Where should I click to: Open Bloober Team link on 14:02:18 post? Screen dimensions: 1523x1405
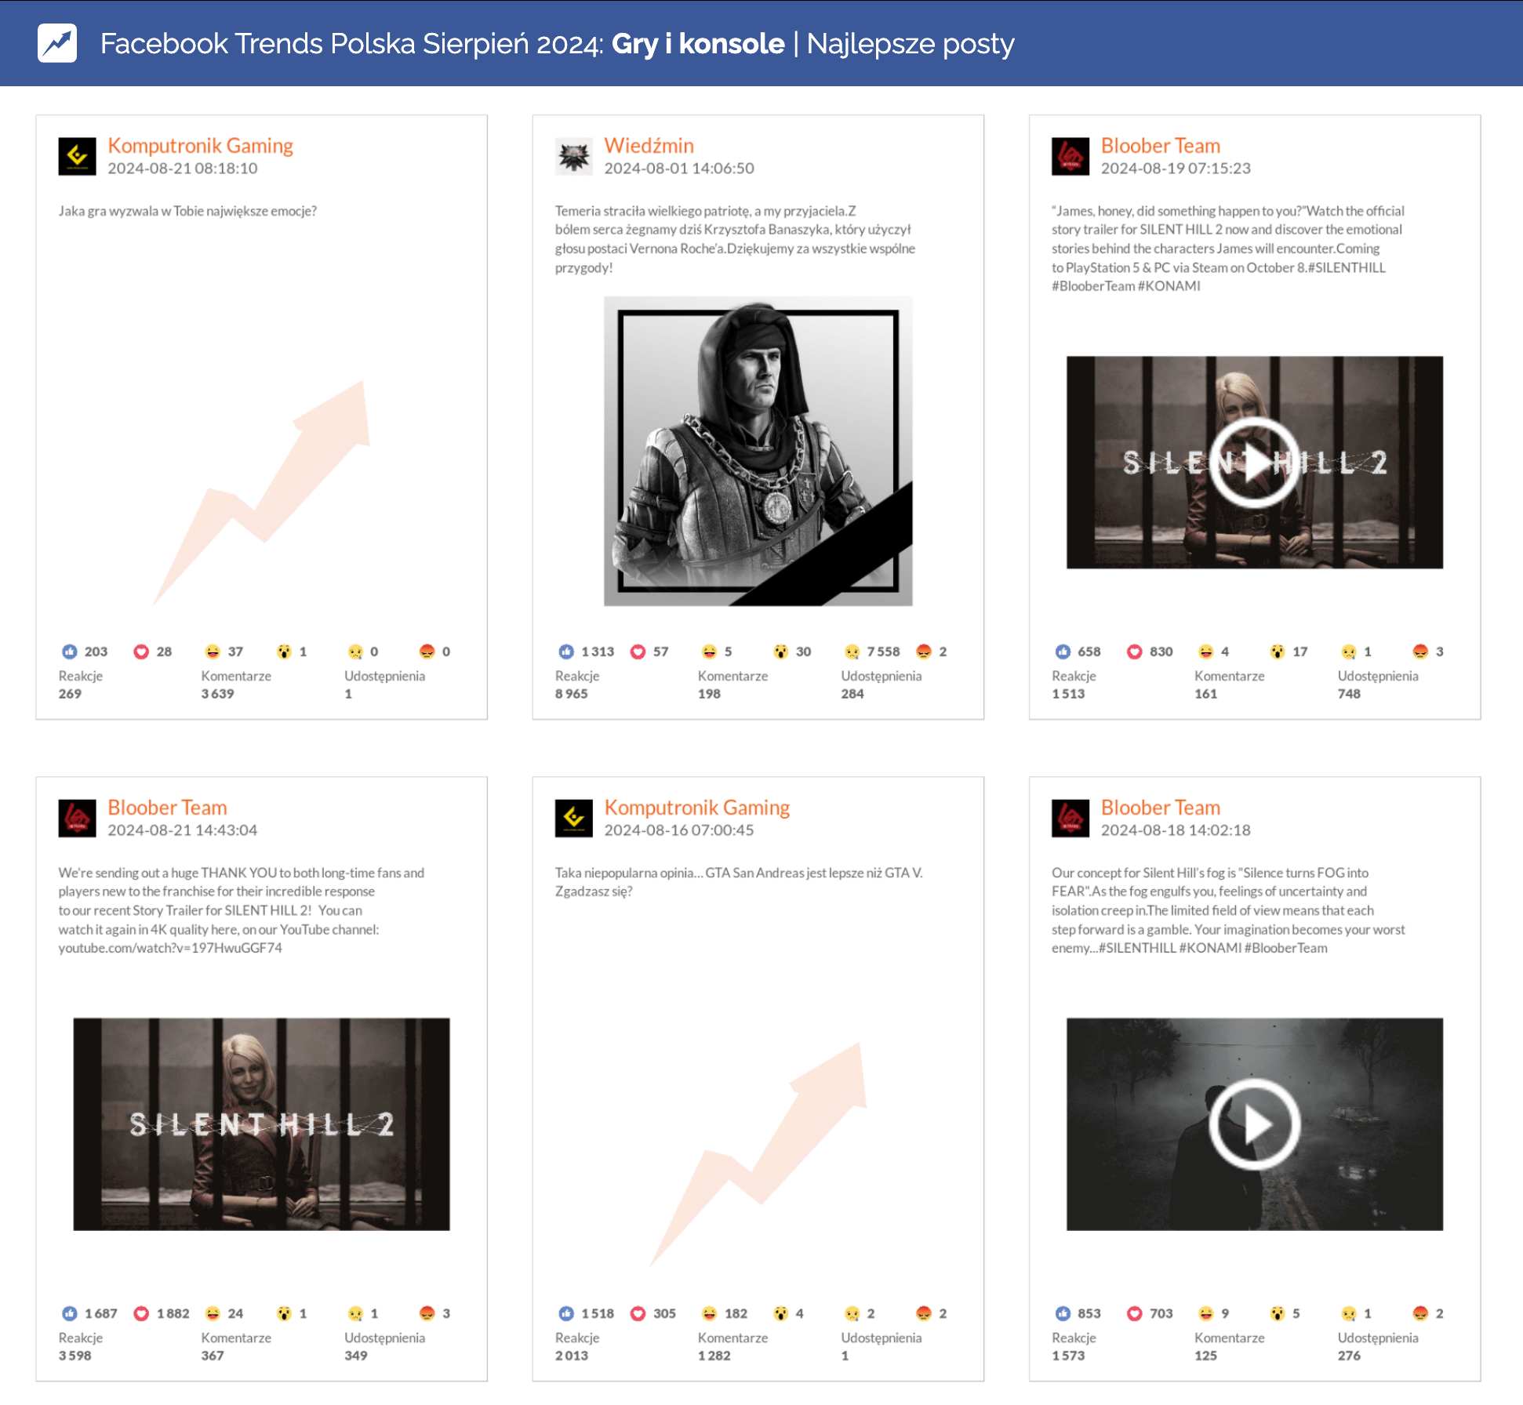1161,808
